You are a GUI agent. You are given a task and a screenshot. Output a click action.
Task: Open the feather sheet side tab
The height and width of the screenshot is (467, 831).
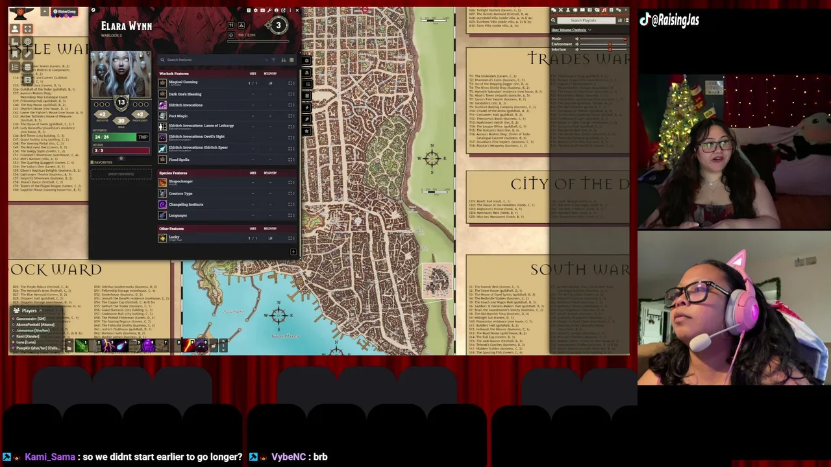(x=306, y=119)
